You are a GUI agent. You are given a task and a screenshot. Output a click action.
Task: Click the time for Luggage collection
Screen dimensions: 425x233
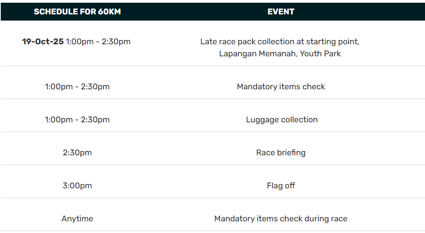click(x=77, y=120)
